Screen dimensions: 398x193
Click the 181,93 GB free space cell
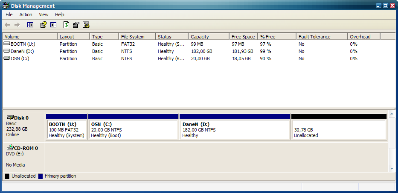(242, 51)
